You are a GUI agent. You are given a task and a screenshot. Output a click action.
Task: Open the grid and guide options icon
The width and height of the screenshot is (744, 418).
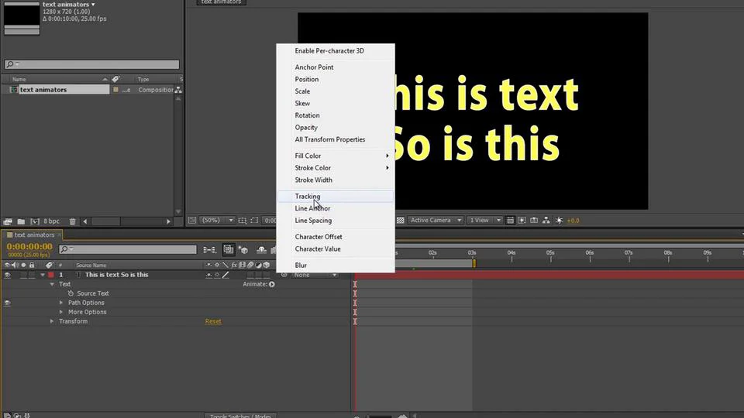click(x=242, y=221)
